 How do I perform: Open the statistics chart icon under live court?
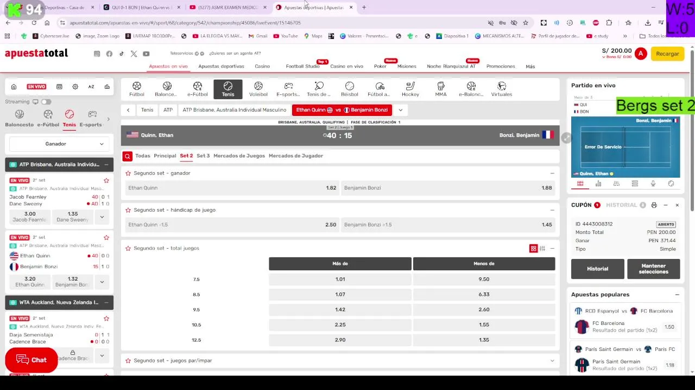(598, 184)
